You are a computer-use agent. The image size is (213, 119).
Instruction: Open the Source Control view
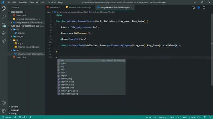point(4,25)
